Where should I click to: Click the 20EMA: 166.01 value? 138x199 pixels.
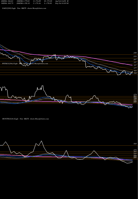click(7, 1)
